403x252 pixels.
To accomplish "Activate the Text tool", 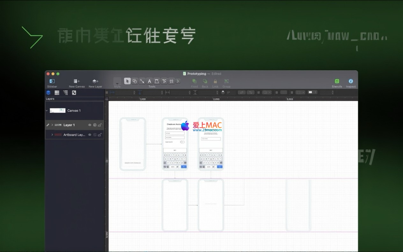I will [x=149, y=81].
